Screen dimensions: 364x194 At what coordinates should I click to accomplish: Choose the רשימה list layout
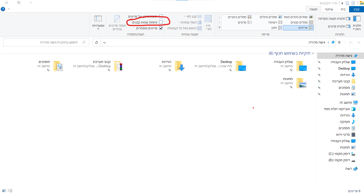click(x=275, y=22)
